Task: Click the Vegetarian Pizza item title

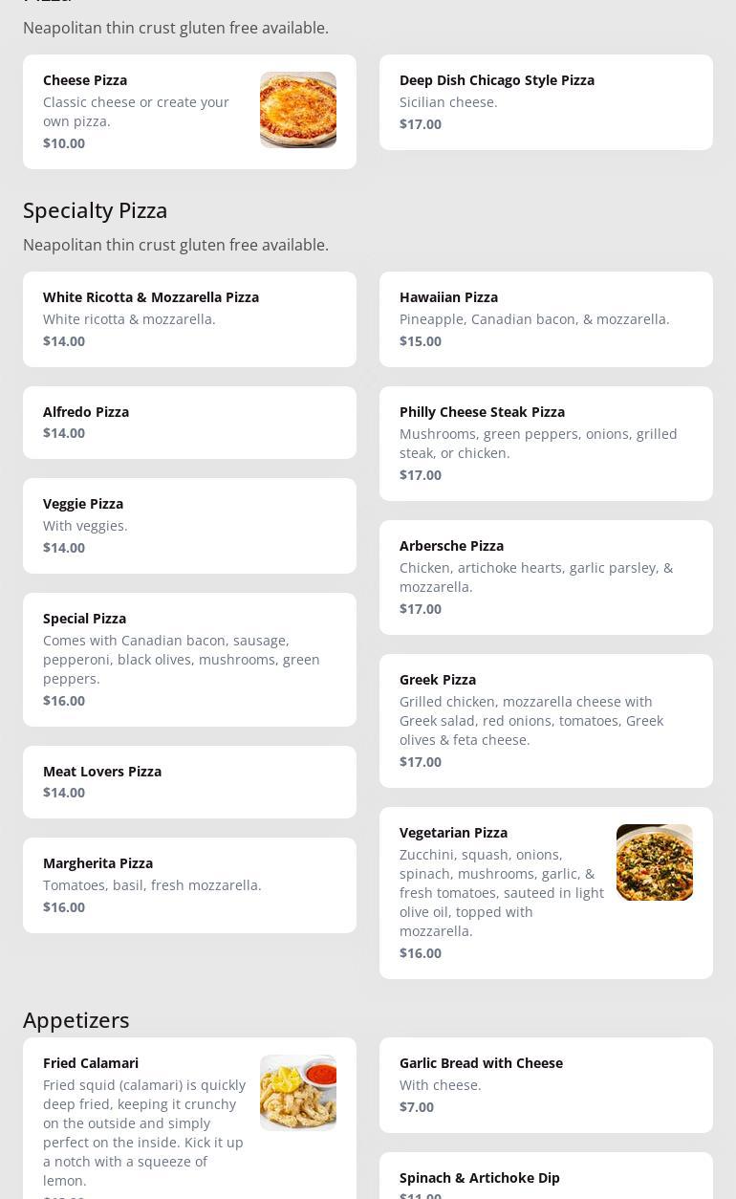Action: (x=453, y=833)
